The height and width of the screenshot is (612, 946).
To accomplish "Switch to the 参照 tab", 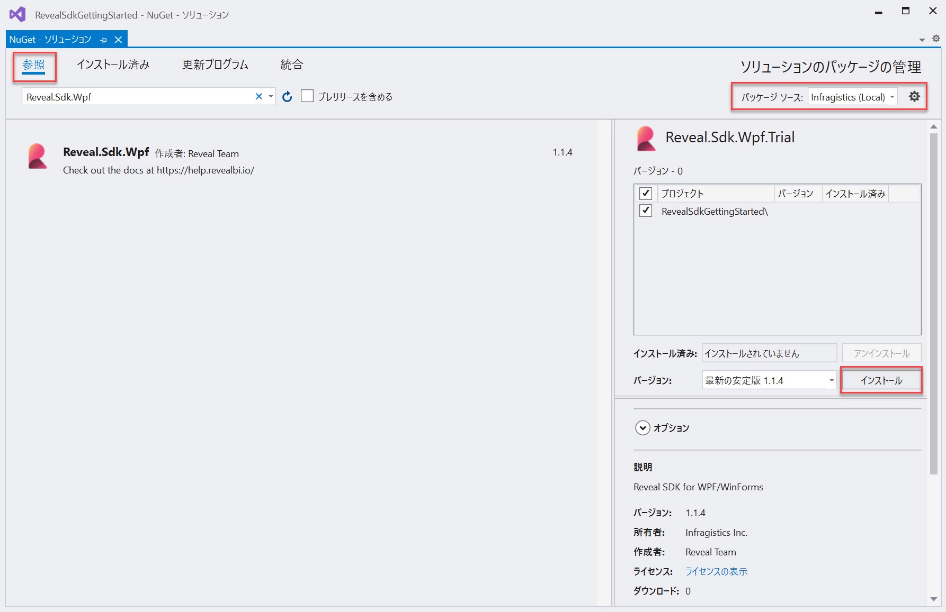I will click(x=33, y=65).
